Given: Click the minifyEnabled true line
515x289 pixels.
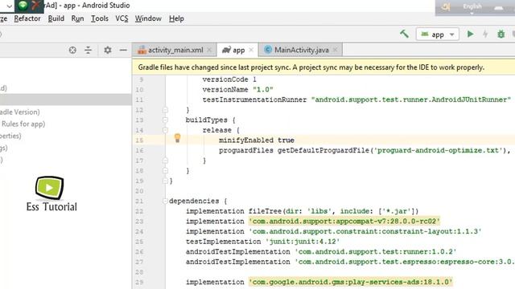Looking at the screenshot, I should point(257,140).
